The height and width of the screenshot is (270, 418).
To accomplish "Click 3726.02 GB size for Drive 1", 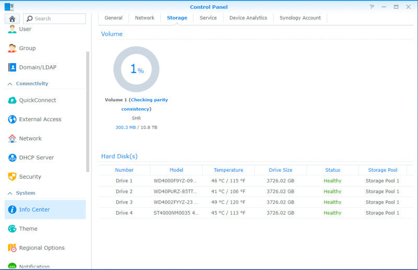I will pos(281,181).
